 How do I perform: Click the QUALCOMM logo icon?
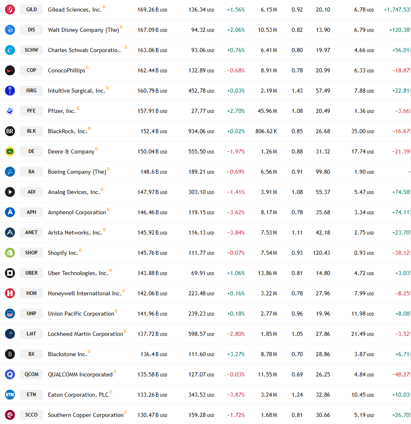coord(10,374)
